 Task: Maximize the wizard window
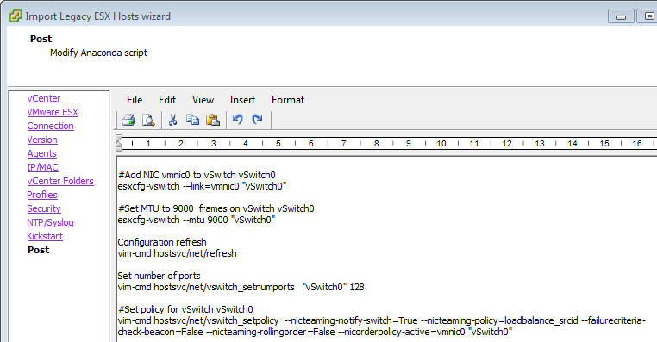[x=647, y=16]
